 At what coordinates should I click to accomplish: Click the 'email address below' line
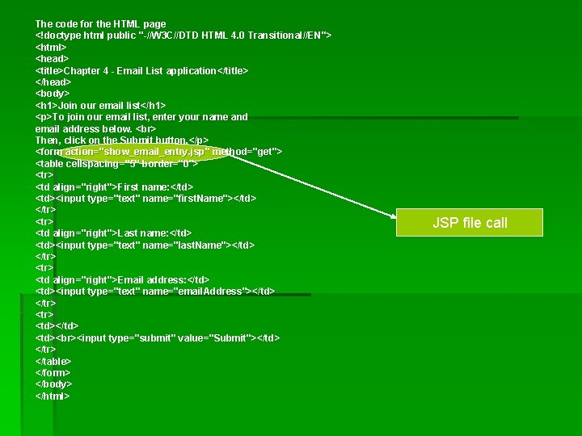[95, 128]
